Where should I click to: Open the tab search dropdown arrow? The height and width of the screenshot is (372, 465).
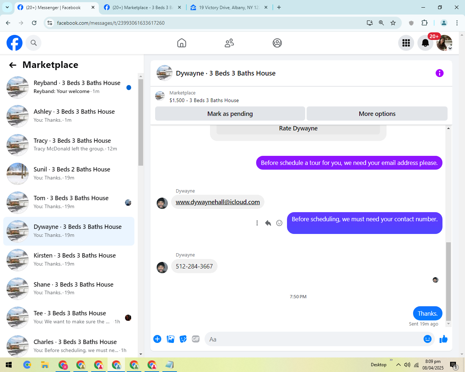[7, 7]
